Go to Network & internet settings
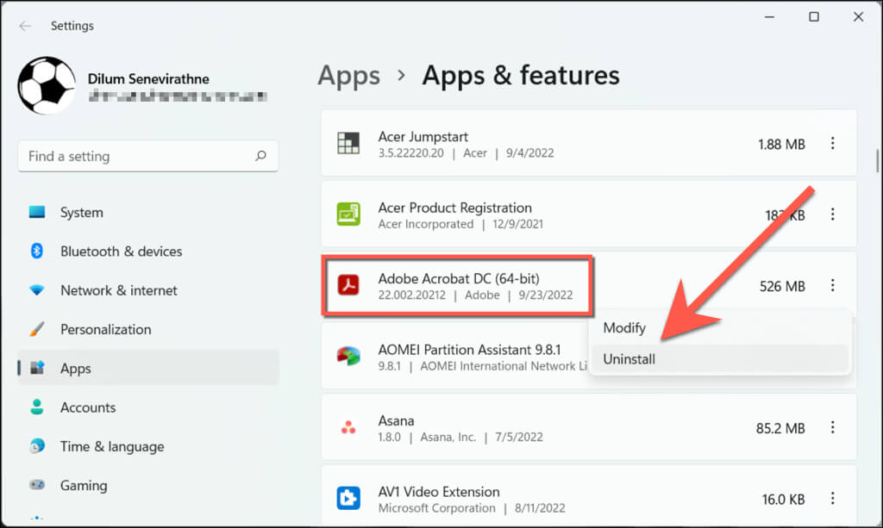 click(x=118, y=290)
